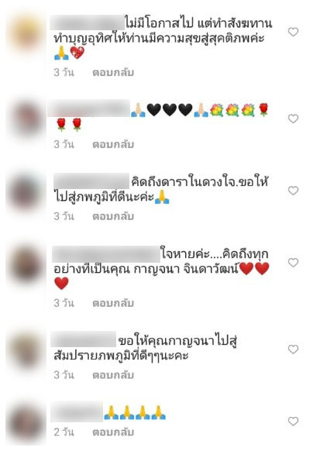Viewport: 313px width, 451px height.
Task: Reply (ตอบกลับ) to the คิดถึงดาราในดวงใจ comment
Action: (x=113, y=216)
